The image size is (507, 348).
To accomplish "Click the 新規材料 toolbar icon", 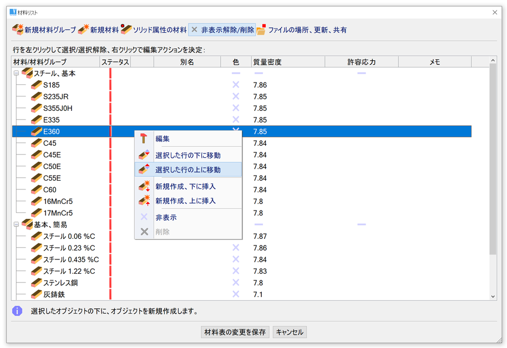I will [x=84, y=29].
